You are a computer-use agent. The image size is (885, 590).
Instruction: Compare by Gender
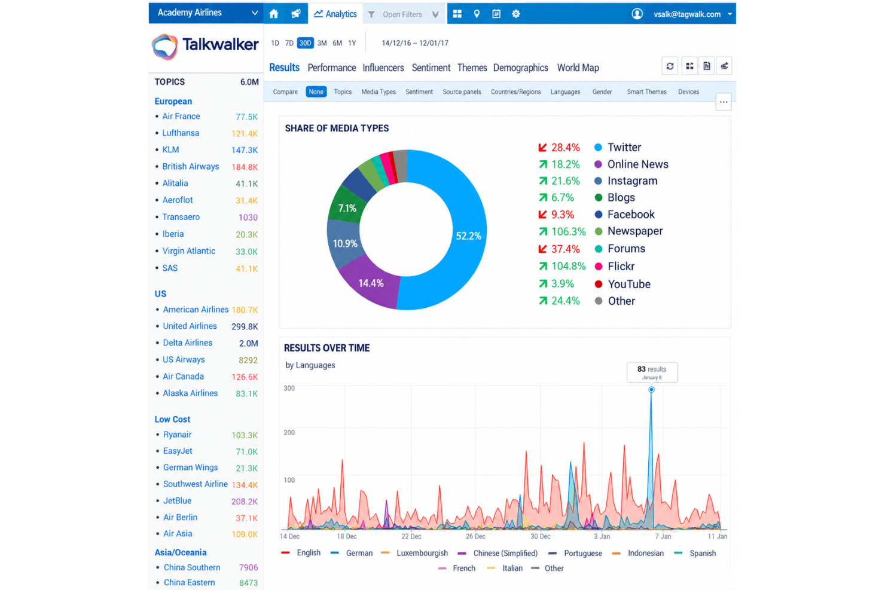602,91
